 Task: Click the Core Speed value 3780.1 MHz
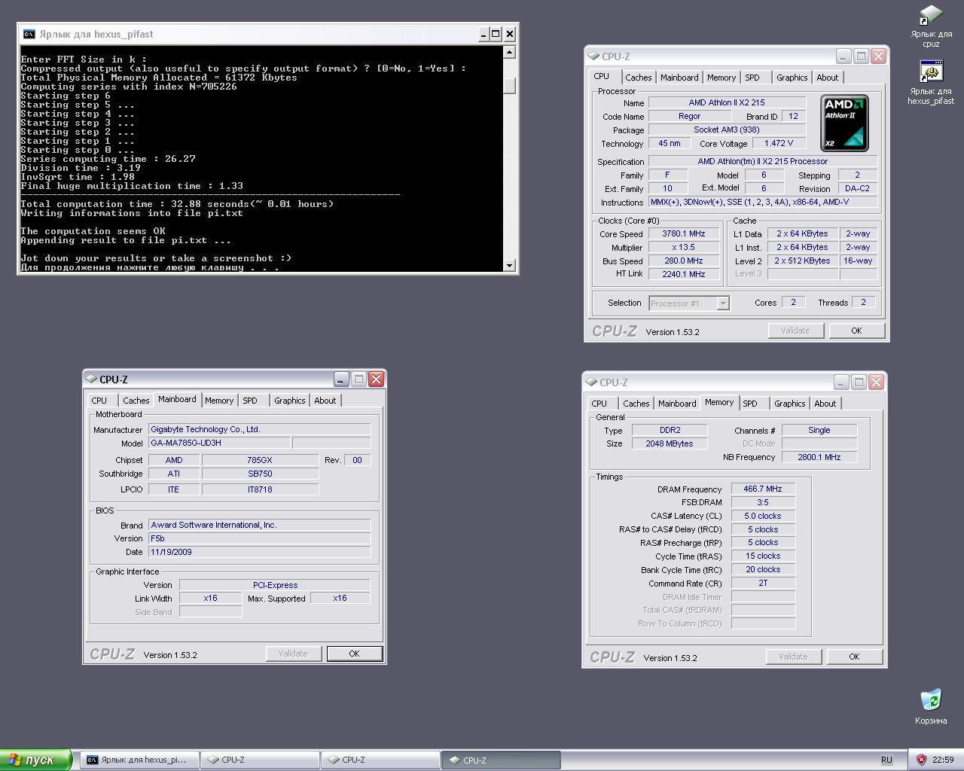(683, 233)
